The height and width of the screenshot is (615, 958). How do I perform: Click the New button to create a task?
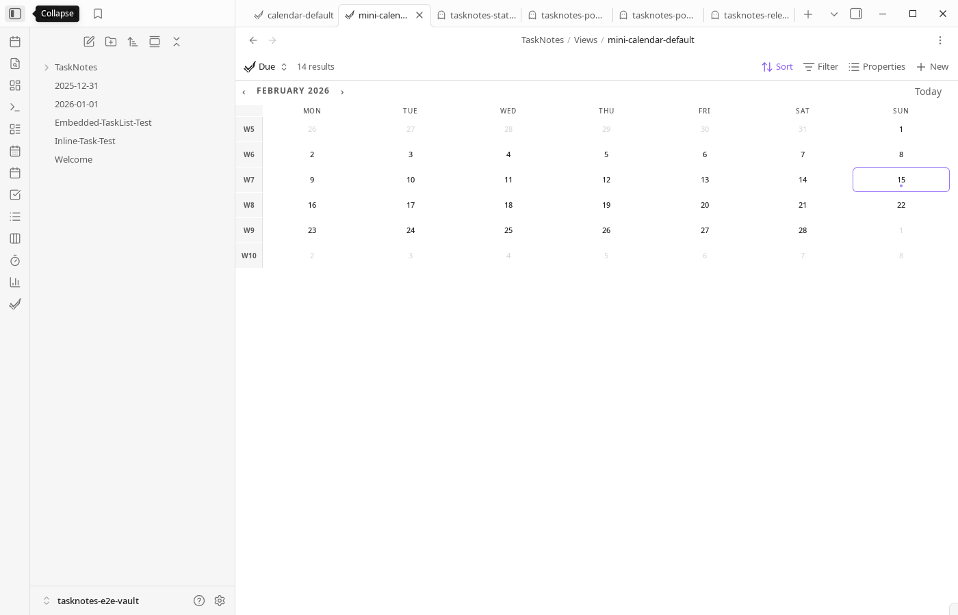pos(932,66)
